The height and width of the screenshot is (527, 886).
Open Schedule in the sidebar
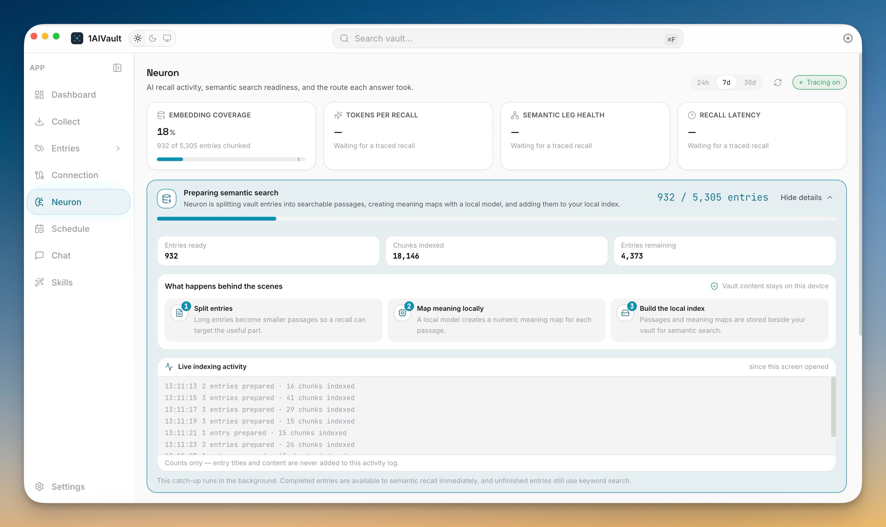(78, 229)
